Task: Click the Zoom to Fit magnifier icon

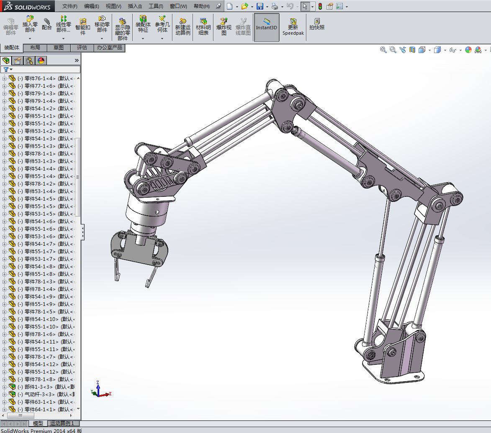Action: point(383,50)
